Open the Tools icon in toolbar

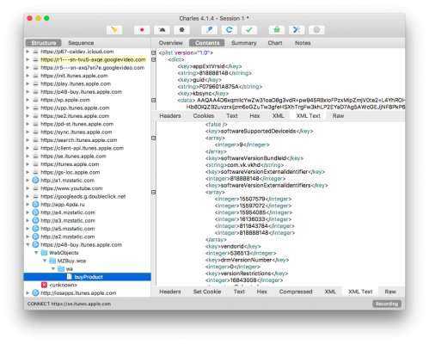(297, 30)
